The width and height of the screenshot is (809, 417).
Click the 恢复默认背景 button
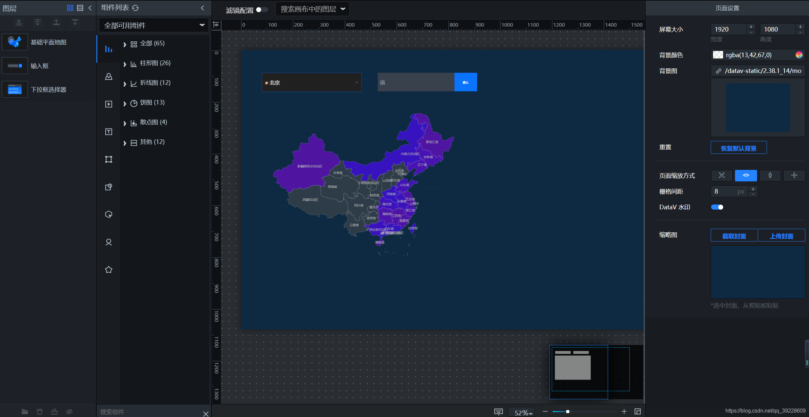[738, 148]
